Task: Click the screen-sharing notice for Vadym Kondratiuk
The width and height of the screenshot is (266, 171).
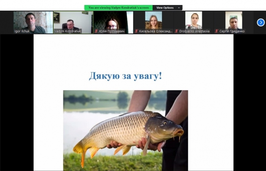Action: coord(118,7)
